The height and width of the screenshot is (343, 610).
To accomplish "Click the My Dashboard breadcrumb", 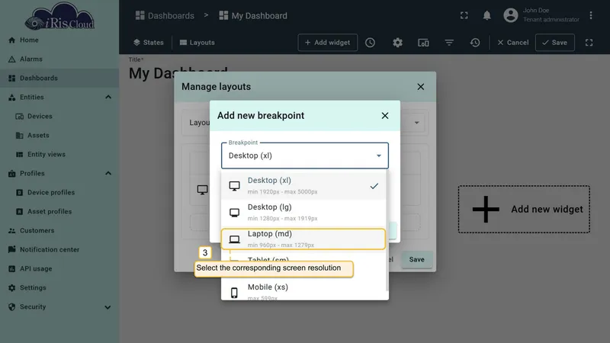I will pyautogui.click(x=253, y=15).
